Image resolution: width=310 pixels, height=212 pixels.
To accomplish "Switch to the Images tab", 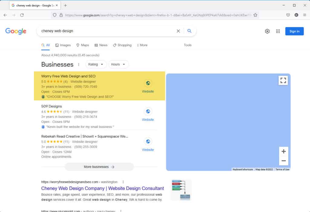I will click(63, 45).
